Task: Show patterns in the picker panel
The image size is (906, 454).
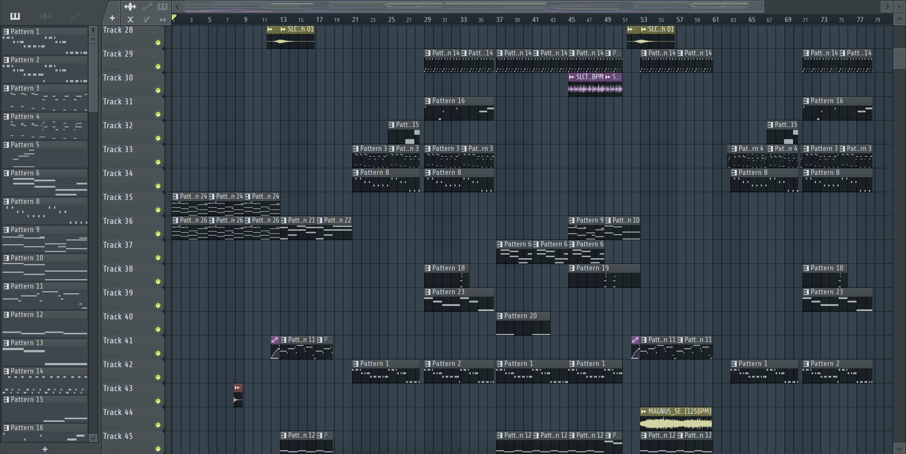Action: click(x=15, y=16)
